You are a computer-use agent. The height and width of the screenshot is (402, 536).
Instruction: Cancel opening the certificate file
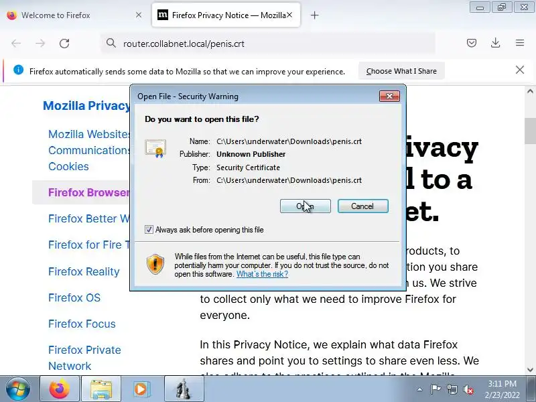pos(362,206)
